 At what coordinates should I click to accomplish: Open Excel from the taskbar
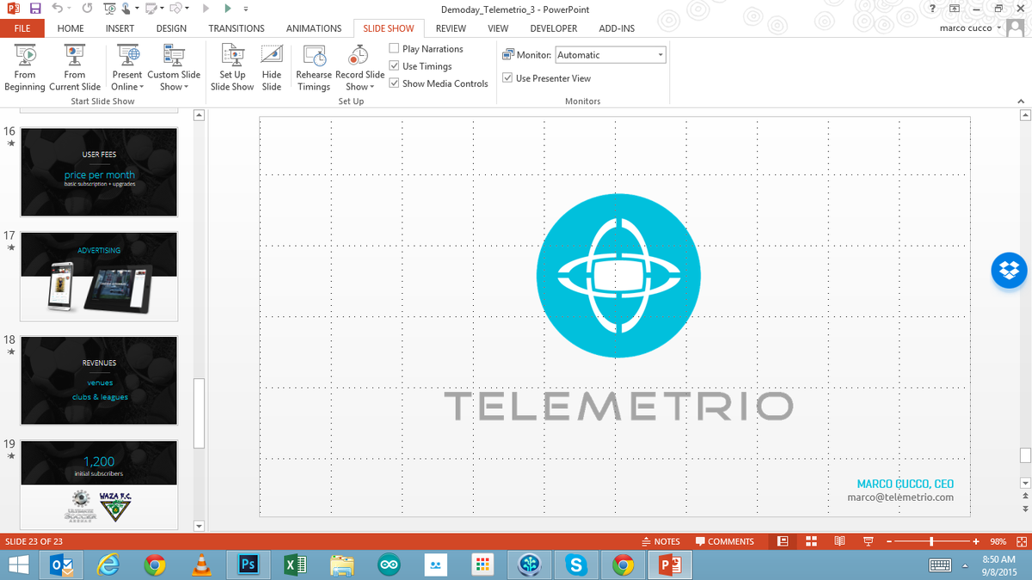click(x=295, y=565)
